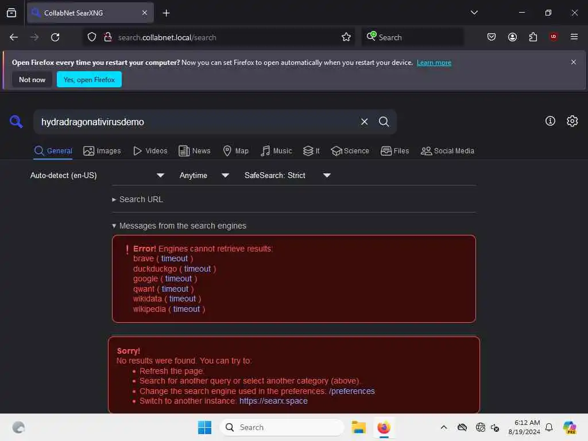Viewport: 588px width, 441px height.
Task: Open the Learn more link
Action: (x=434, y=63)
